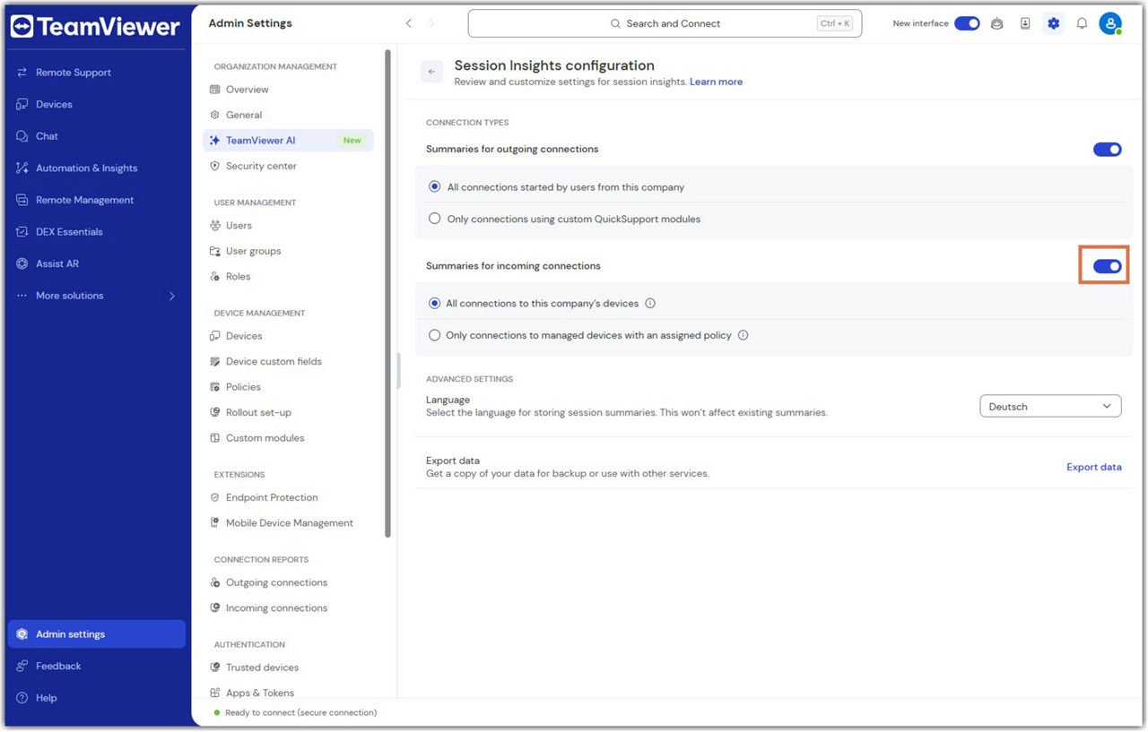The image size is (1148, 732).
Task: Click the user profile avatar icon
Action: point(1110,24)
